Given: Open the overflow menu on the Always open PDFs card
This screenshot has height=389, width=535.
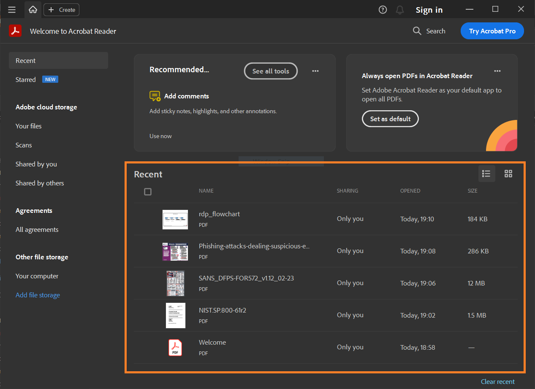Looking at the screenshot, I should pyautogui.click(x=497, y=71).
